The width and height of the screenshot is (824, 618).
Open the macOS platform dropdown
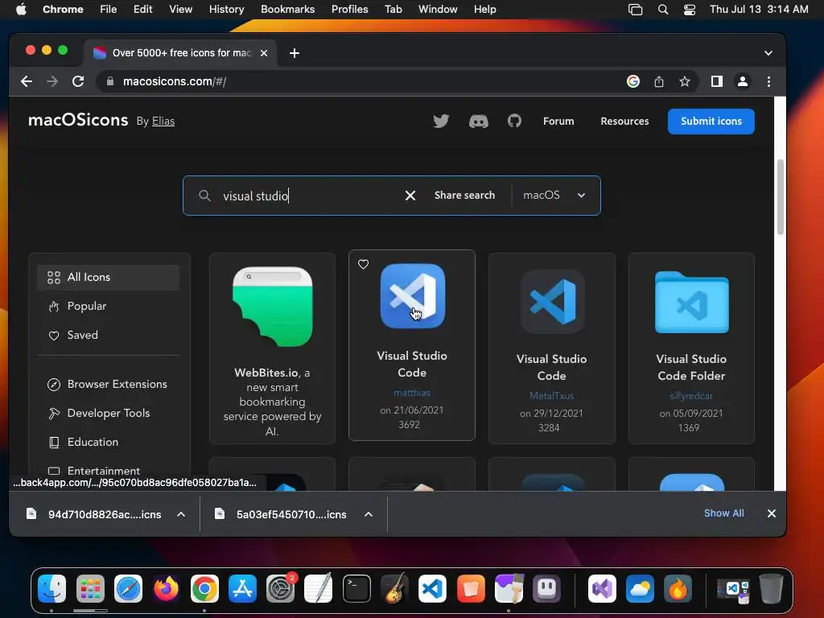click(554, 195)
